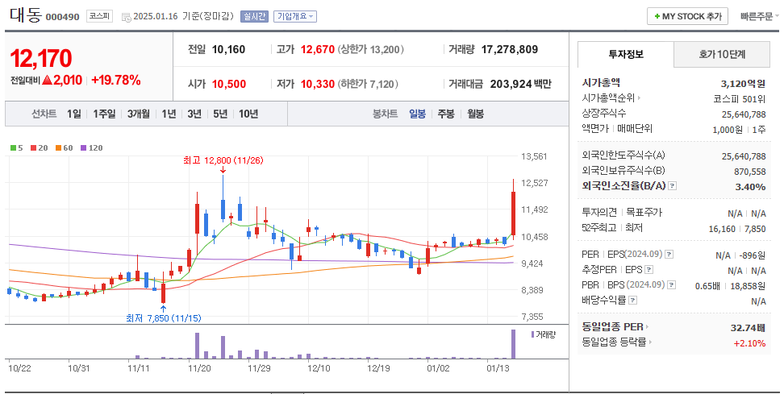The image size is (784, 394).
Task: Open the 기업개요 dropdown
Action: click(295, 16)
